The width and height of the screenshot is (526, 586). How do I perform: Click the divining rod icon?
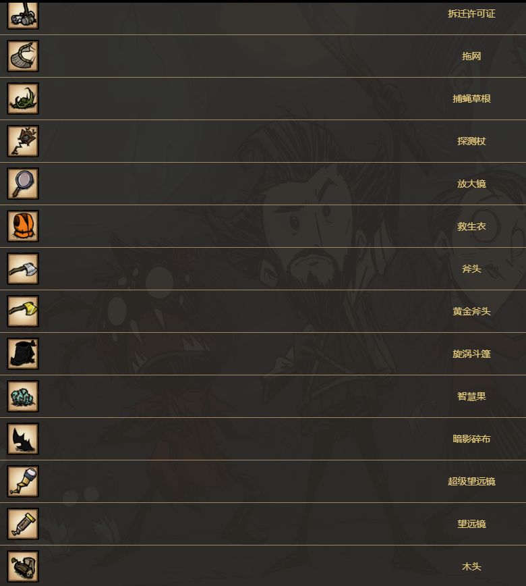click(23, 141)
